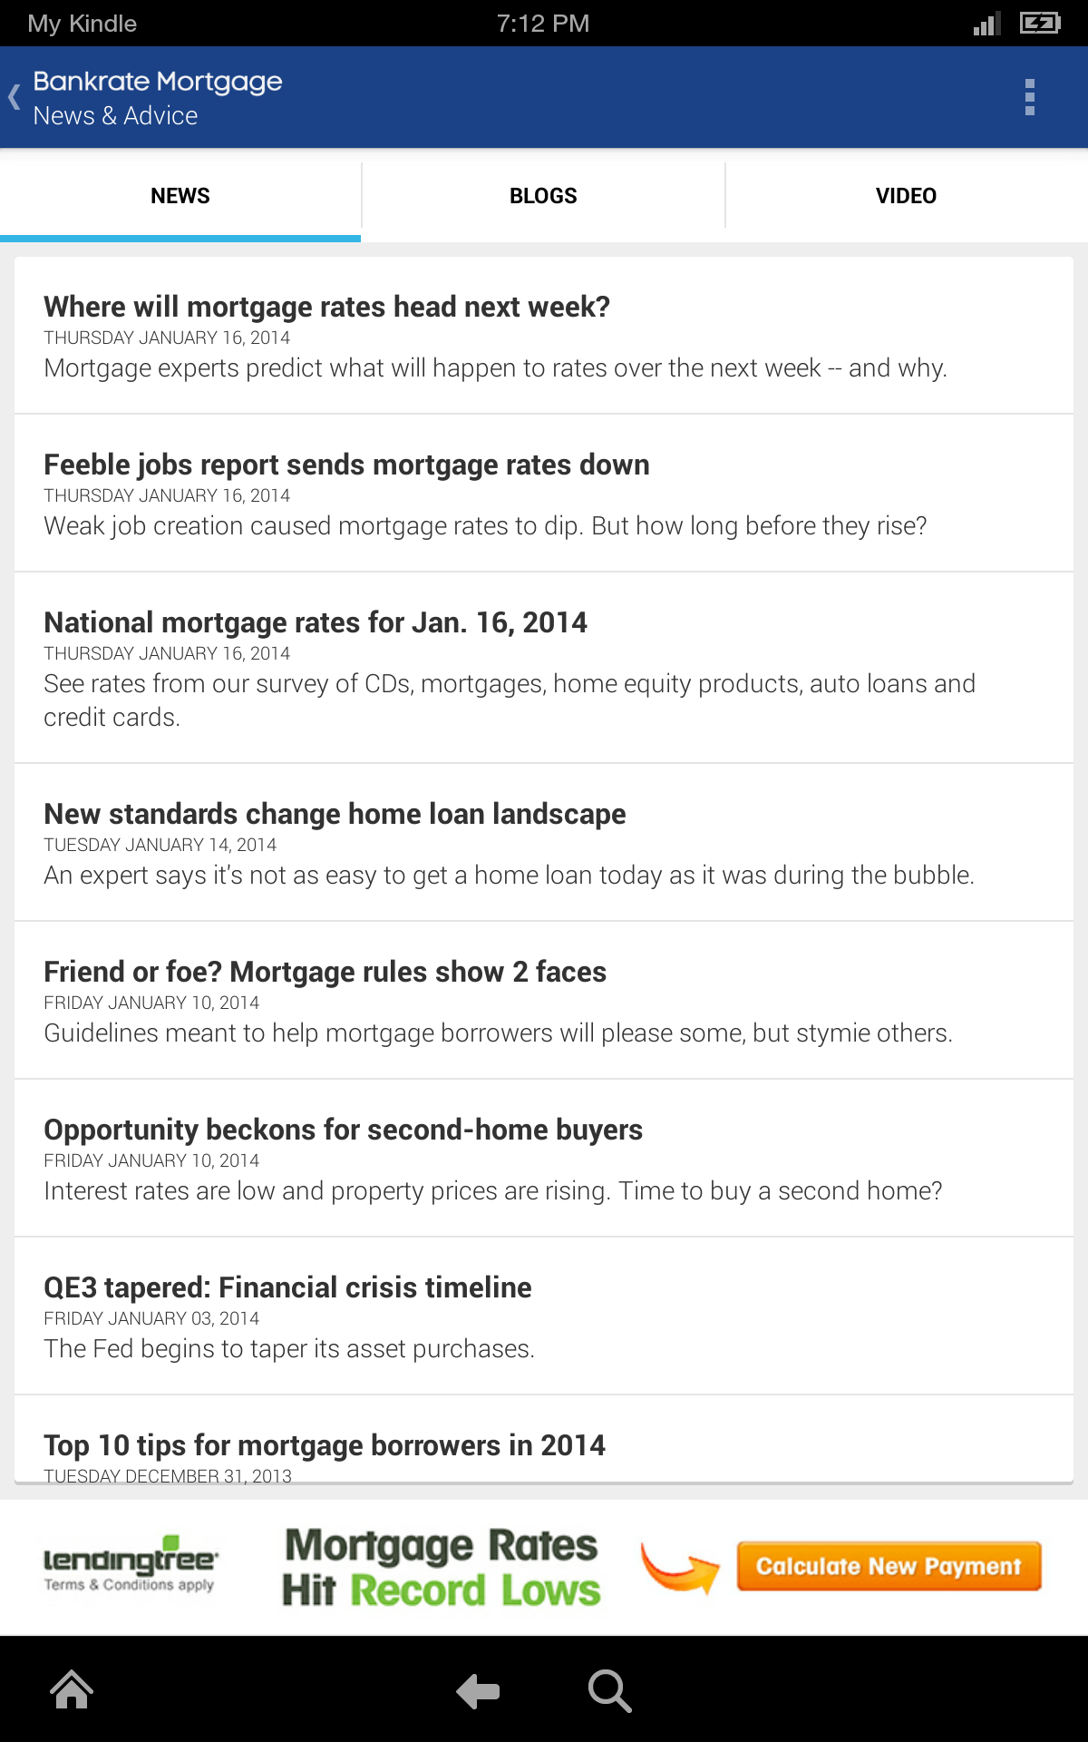Tap the search magnifier icon

608,1690
